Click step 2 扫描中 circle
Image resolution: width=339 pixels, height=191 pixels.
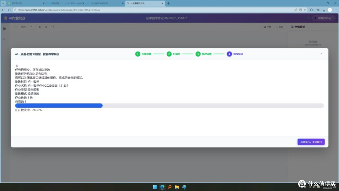tap(169, 54)
